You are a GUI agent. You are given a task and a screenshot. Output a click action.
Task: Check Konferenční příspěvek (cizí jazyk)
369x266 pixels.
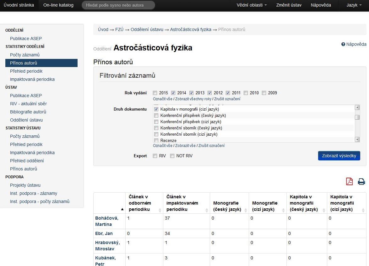tap(156, 122)
